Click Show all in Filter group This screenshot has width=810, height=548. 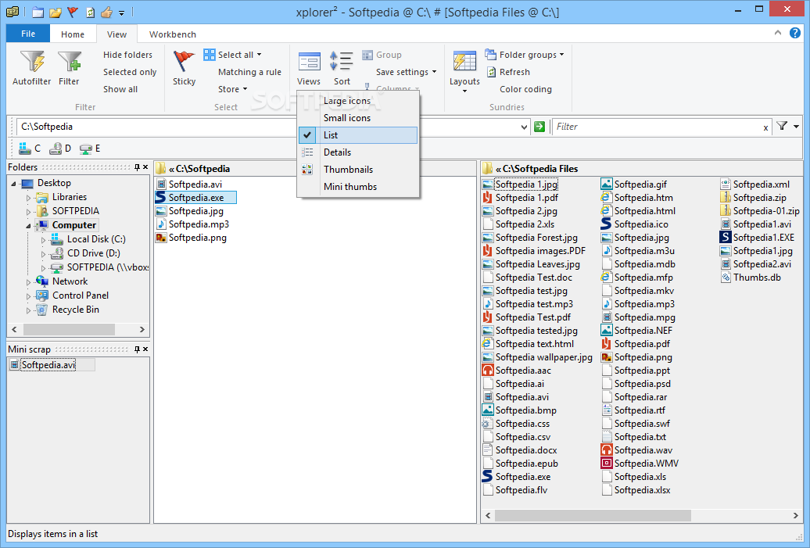(x=120, y=89)
